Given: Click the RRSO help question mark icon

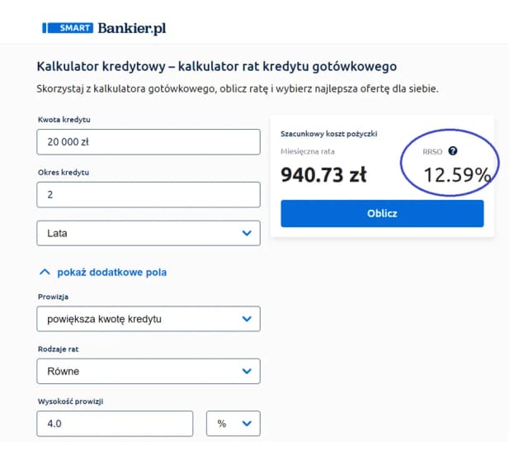Looking at the screenshot, I should [x=452, y=150].
